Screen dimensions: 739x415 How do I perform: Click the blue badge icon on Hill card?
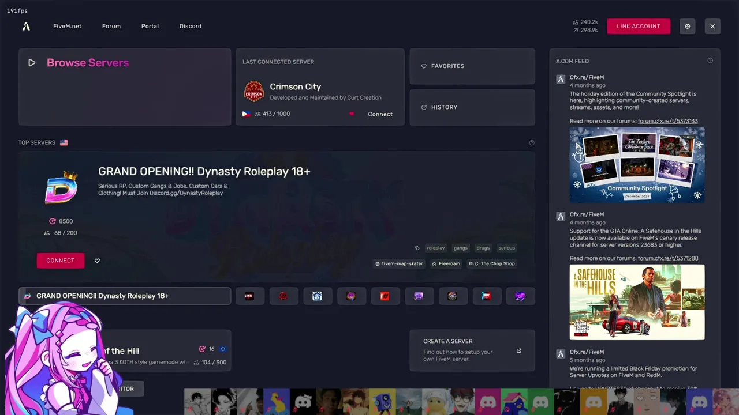click(x=223, y=349)
